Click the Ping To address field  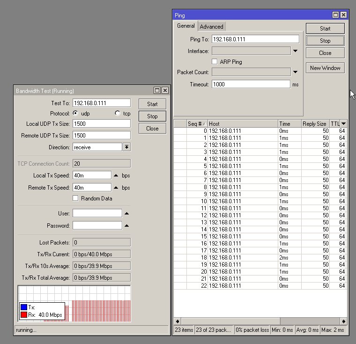[255, 39]
